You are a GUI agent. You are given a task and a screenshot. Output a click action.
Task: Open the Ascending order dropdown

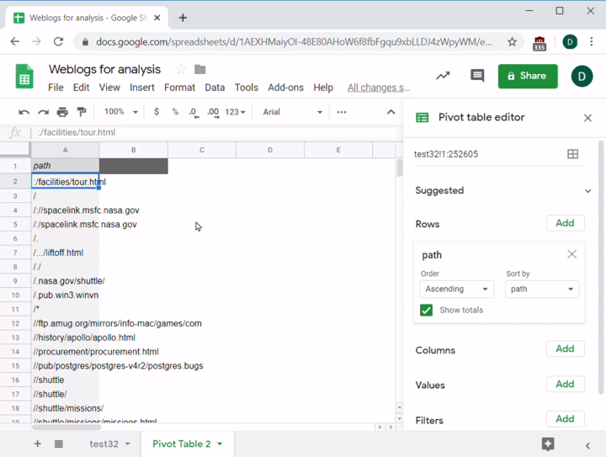(x=457, y=289)
